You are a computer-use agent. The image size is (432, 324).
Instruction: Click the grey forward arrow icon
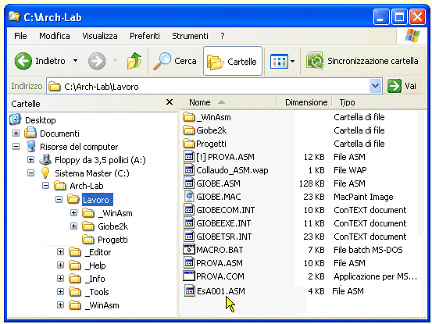pos(97,61)
